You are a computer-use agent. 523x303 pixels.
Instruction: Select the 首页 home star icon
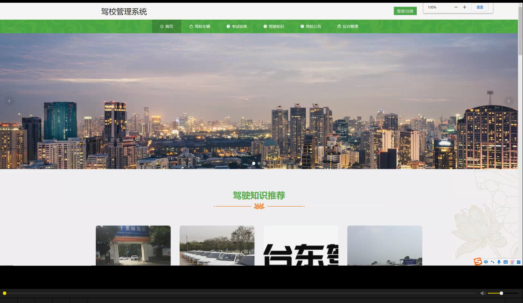pos(161,26)
